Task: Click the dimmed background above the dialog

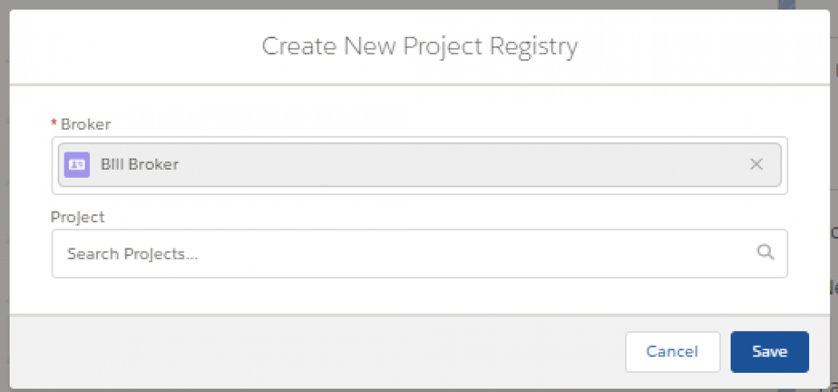Action: click(419, 4)
